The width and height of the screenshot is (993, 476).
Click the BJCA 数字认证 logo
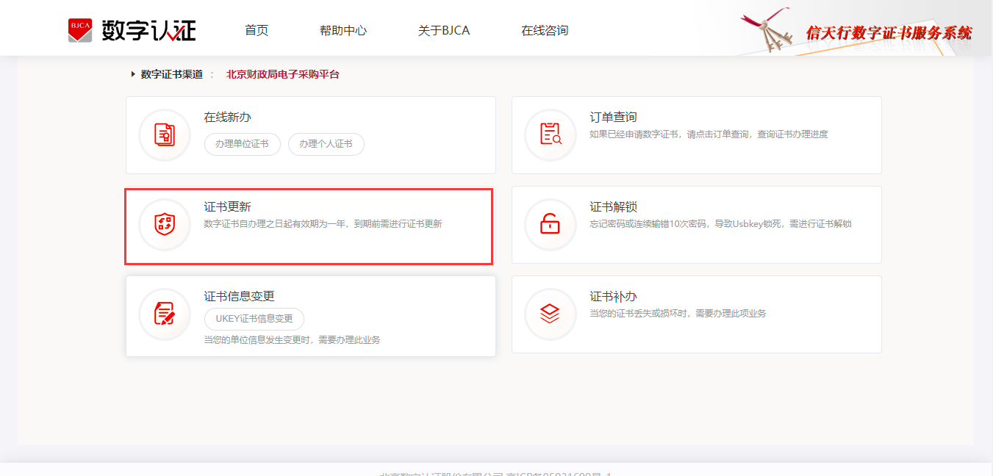tap(132, 30)
